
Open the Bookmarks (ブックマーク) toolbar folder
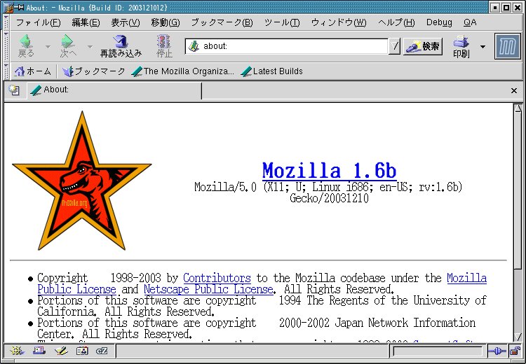(x=94, y=71)
